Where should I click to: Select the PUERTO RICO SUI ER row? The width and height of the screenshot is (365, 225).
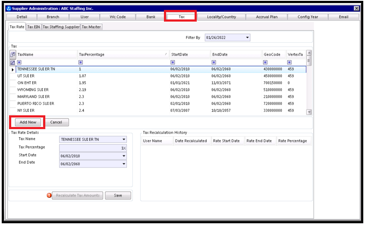[x=161, y=103]
